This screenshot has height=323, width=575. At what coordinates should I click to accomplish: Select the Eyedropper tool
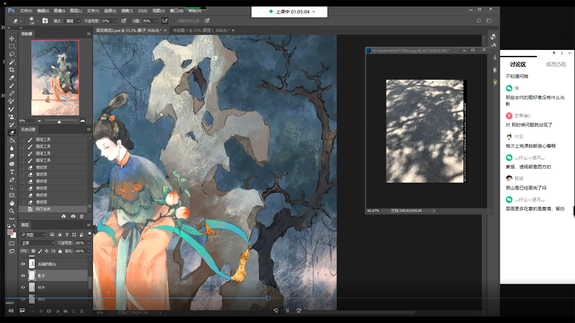12,78
